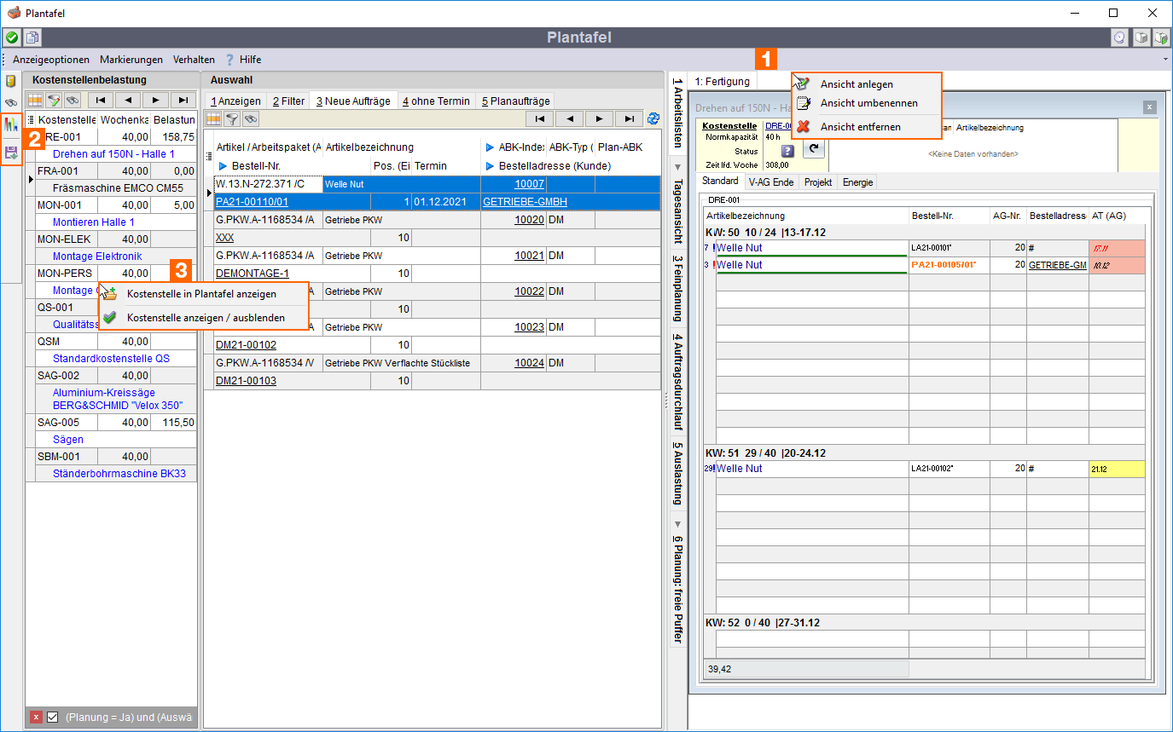The height and width of the screenshot is (732, 1173).
Task: Go to previous record in Kostenstellenbelastung
Action: tap(128, 100)
